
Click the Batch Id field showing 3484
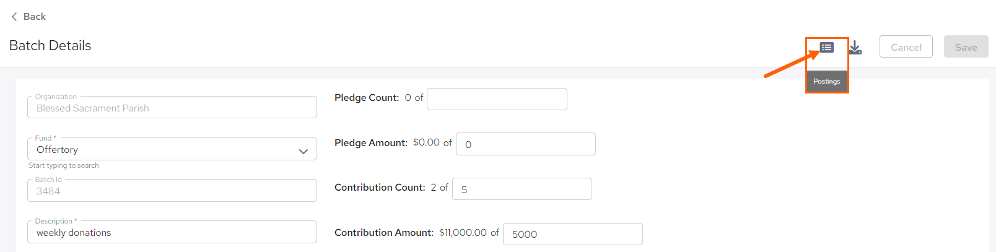172,191
